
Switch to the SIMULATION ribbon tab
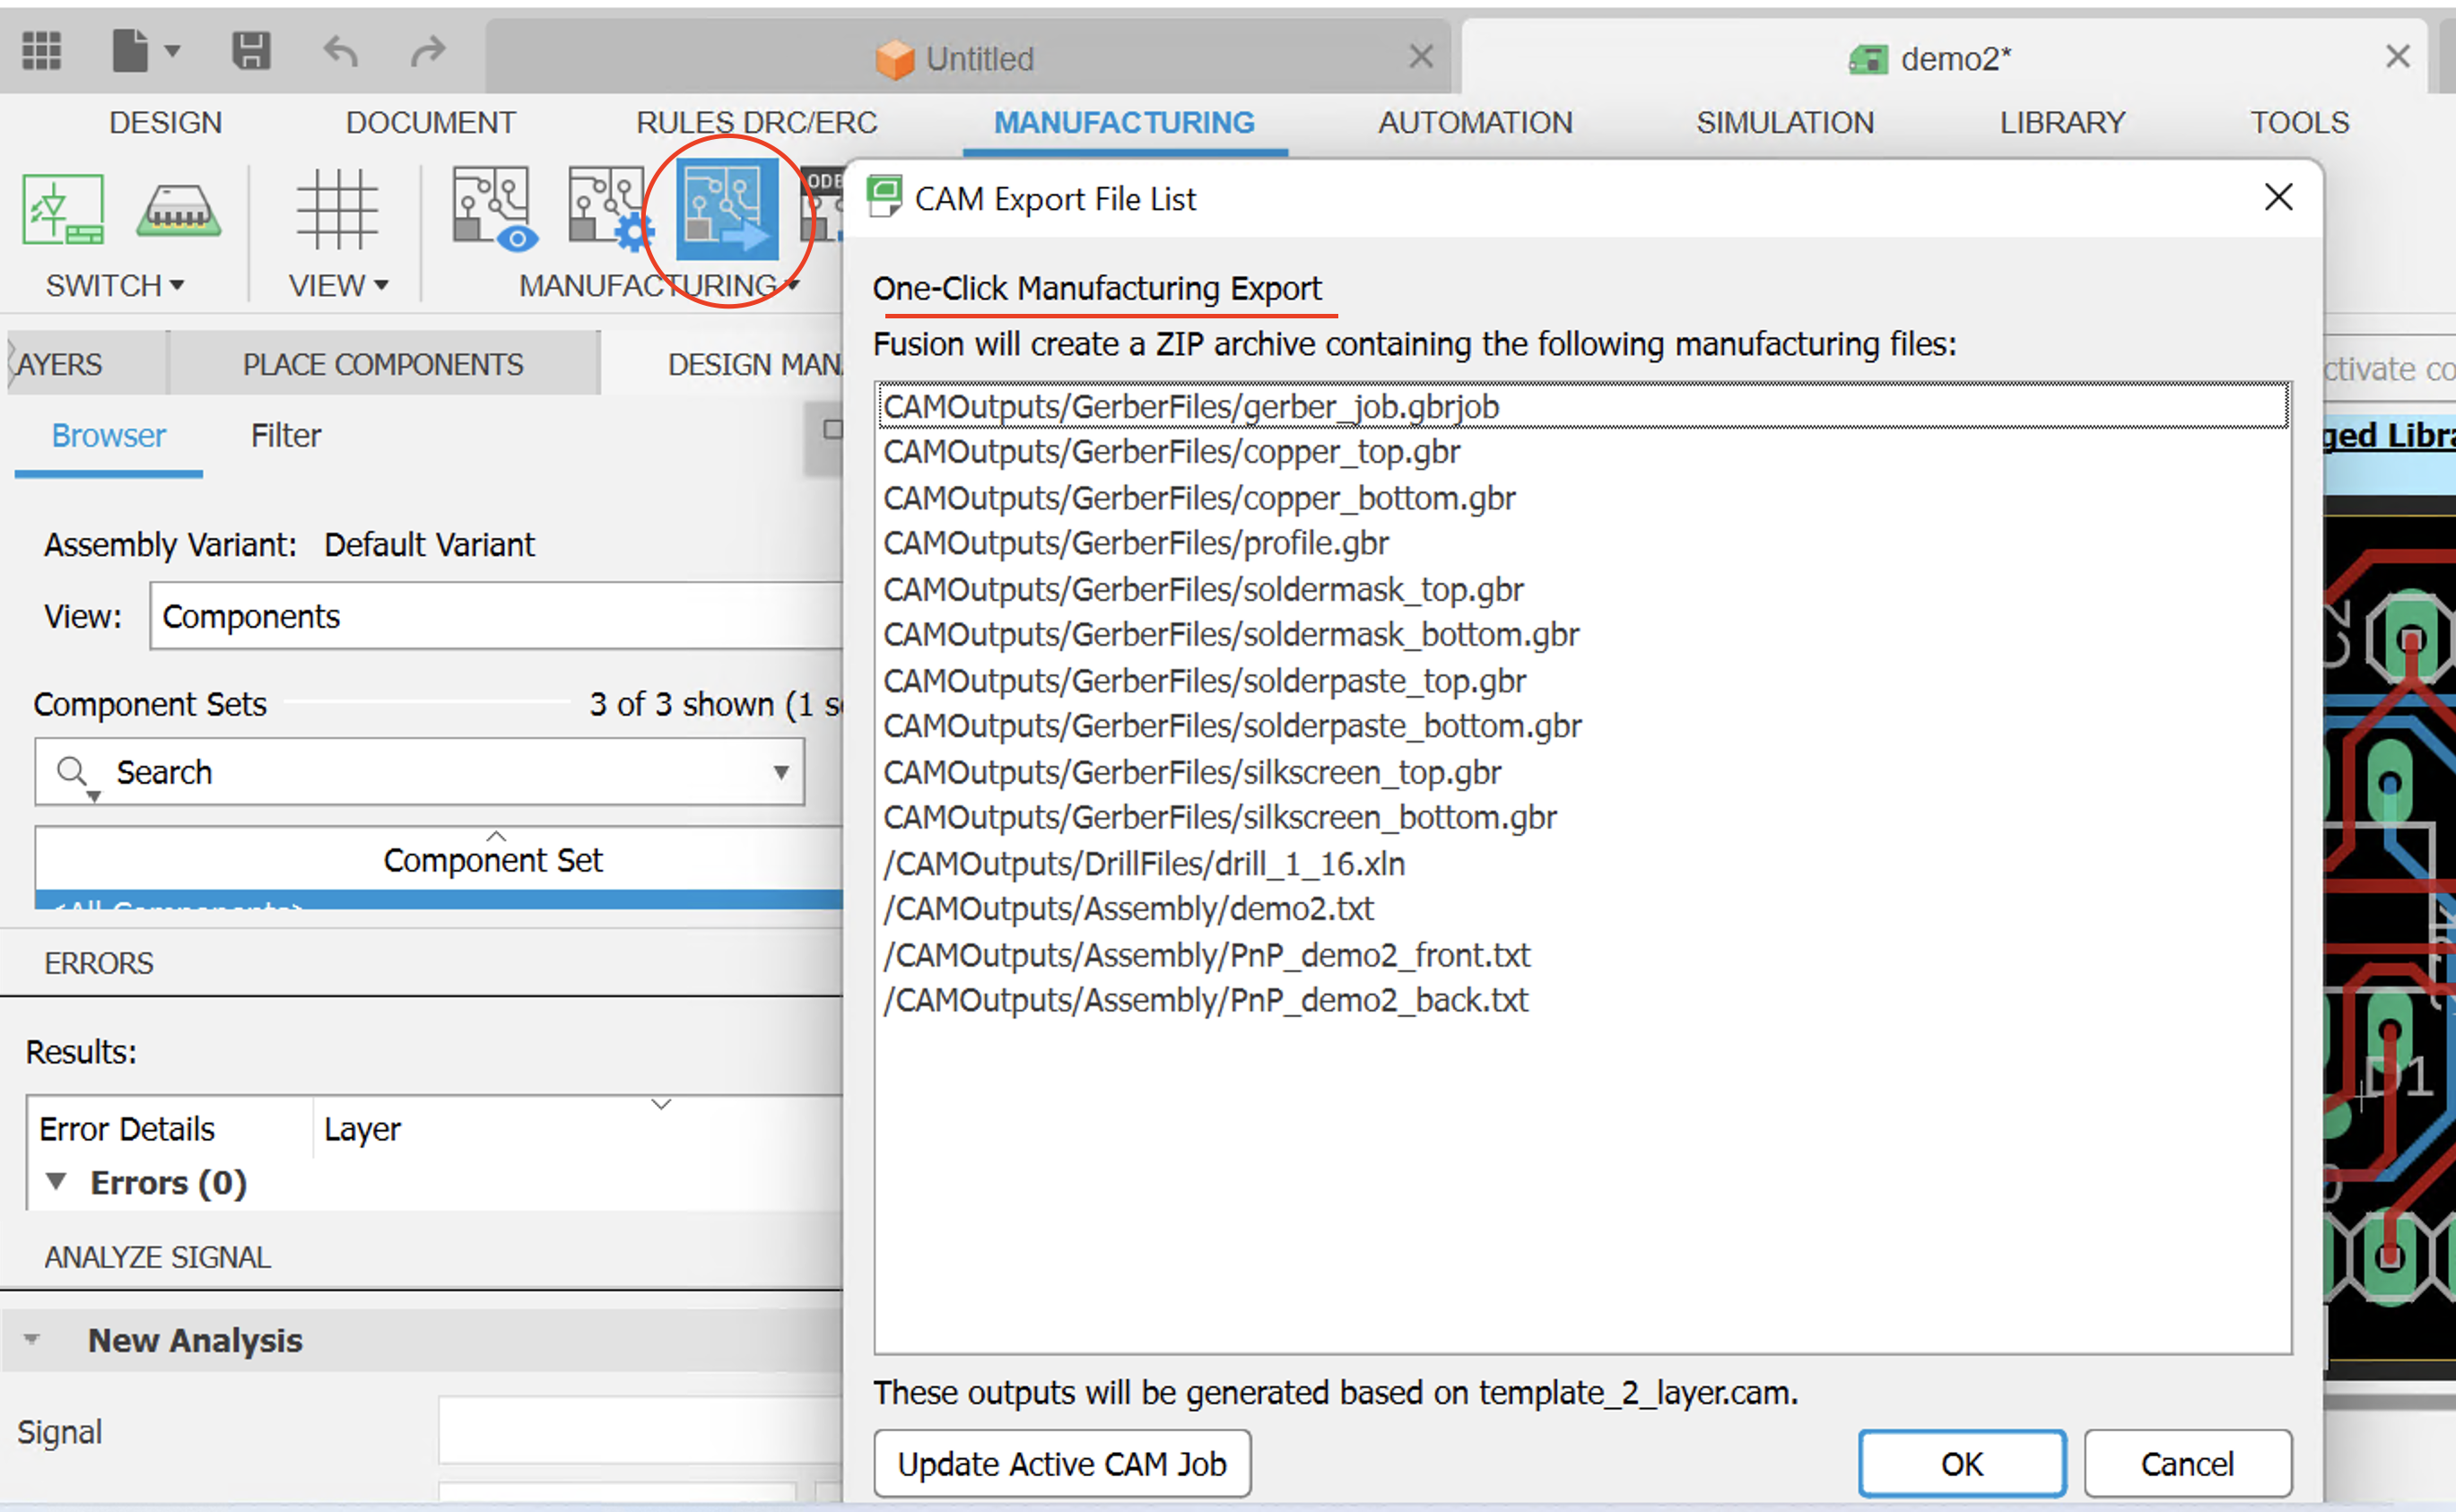1785,122
